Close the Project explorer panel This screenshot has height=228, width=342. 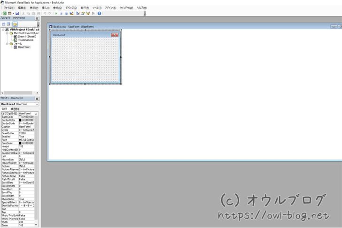pos(37,19)
